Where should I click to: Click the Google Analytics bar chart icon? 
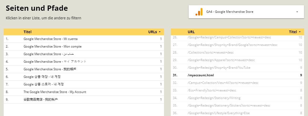pyautogui.click(x=199, y=12)
